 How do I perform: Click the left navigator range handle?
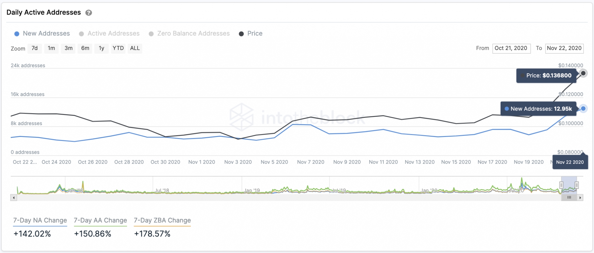point(561,185)
